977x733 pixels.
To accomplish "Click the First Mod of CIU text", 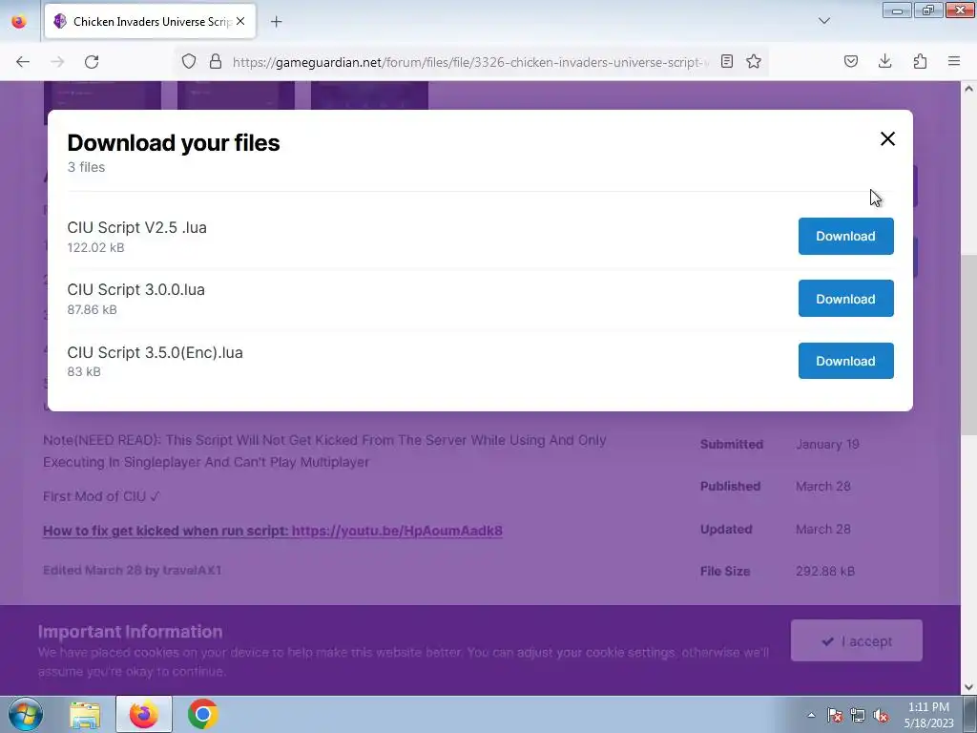I will pyautogui.click(x=101, y=496).
